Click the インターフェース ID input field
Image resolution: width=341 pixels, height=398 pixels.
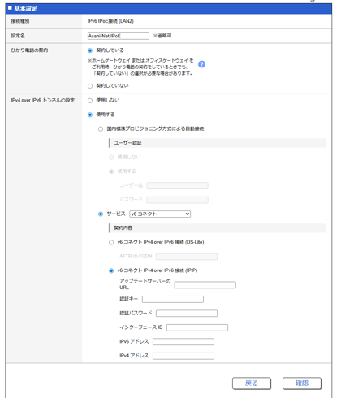(197, 327)
